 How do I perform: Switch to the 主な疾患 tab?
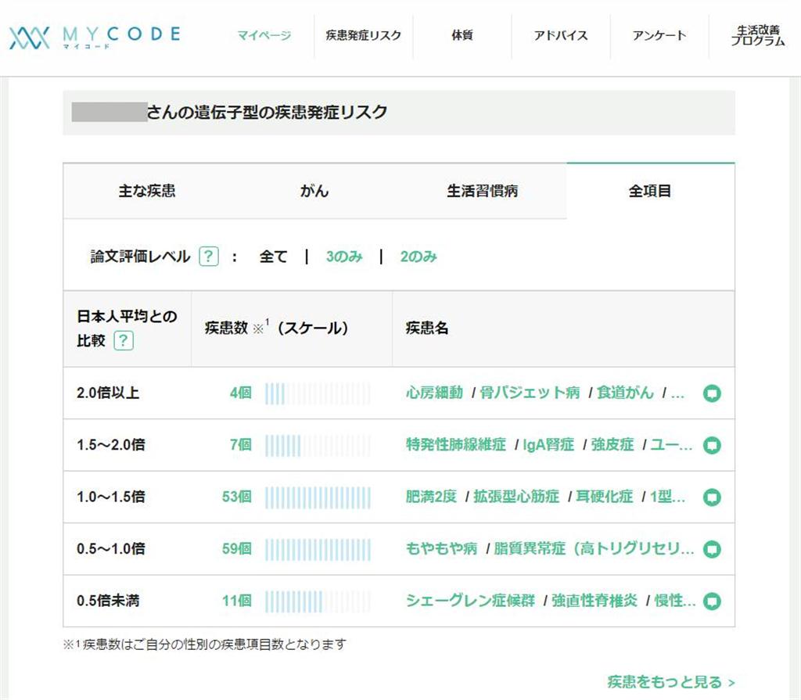pos(147,192)
